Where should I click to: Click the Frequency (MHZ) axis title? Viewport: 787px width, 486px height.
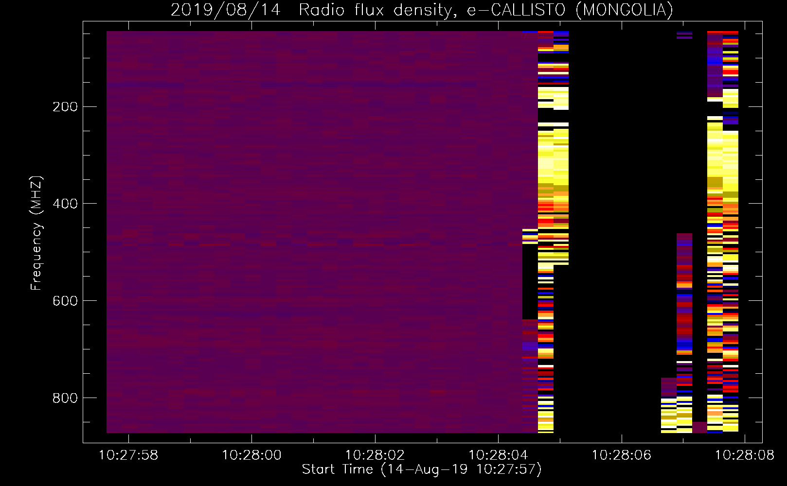coord(37,233)
